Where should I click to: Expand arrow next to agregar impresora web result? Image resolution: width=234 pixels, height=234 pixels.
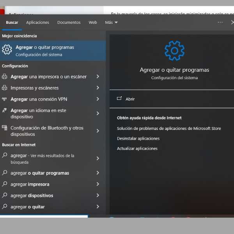(97, 184)
